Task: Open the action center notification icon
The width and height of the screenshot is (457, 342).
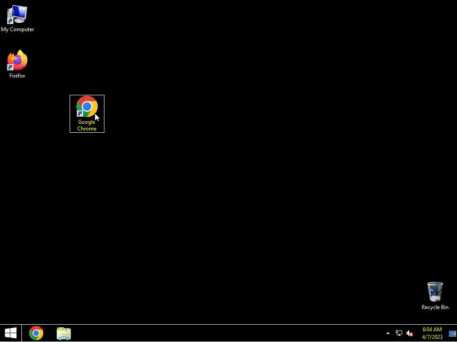Action: 453,334
